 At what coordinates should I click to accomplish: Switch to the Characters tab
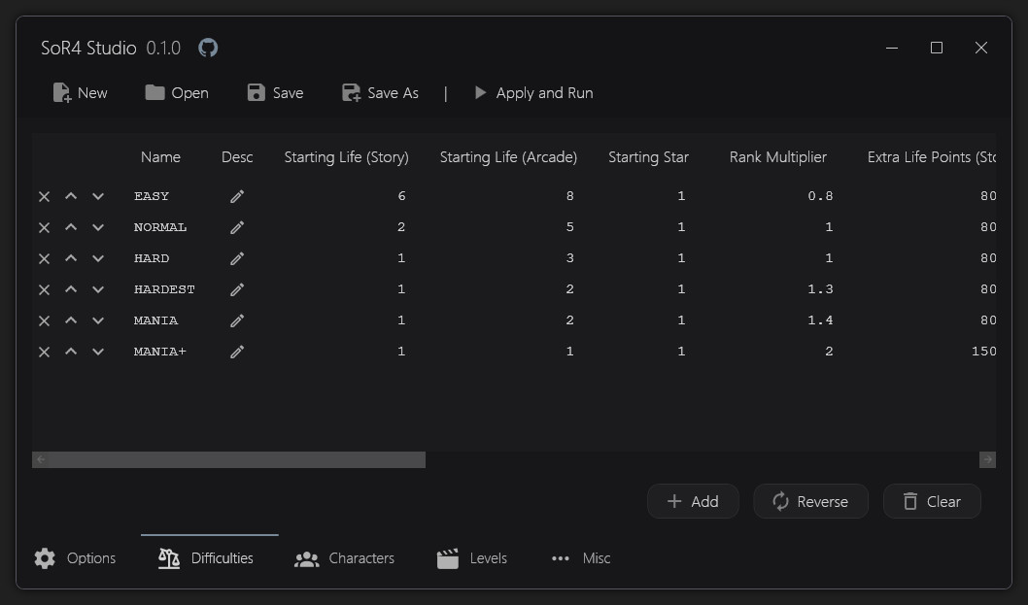point(346,558)
